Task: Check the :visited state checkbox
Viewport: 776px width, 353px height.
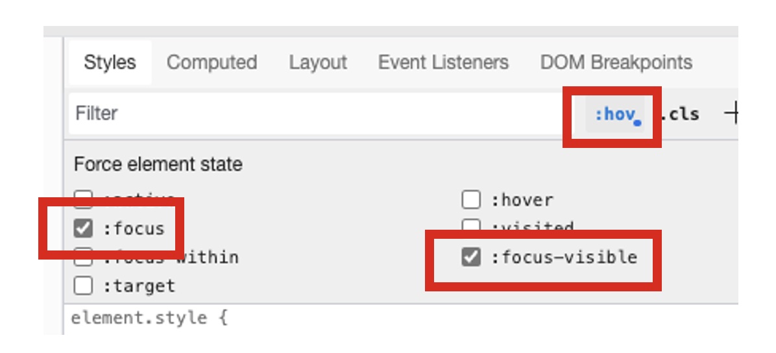Action: (471, 225)
